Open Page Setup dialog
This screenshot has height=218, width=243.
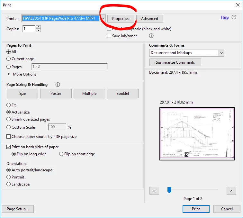(18, 209)
